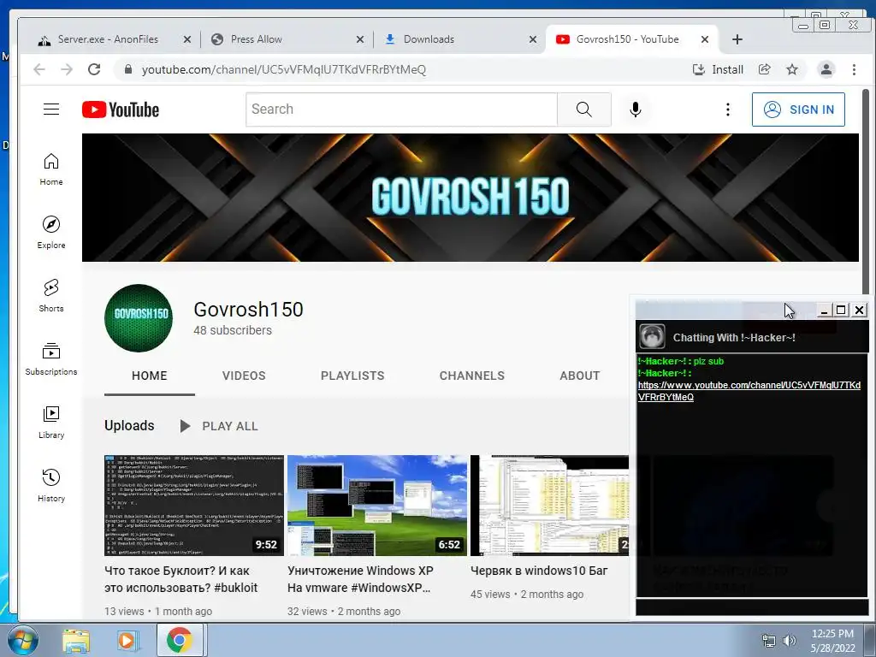Close the Press Allow tab
The width and height of the screenshot is (876, 657).
click(360, 39)
